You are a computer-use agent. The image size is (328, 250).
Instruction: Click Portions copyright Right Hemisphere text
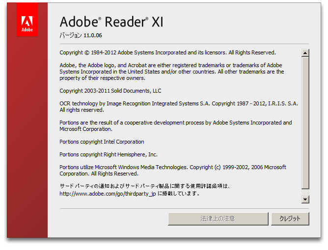109,154
